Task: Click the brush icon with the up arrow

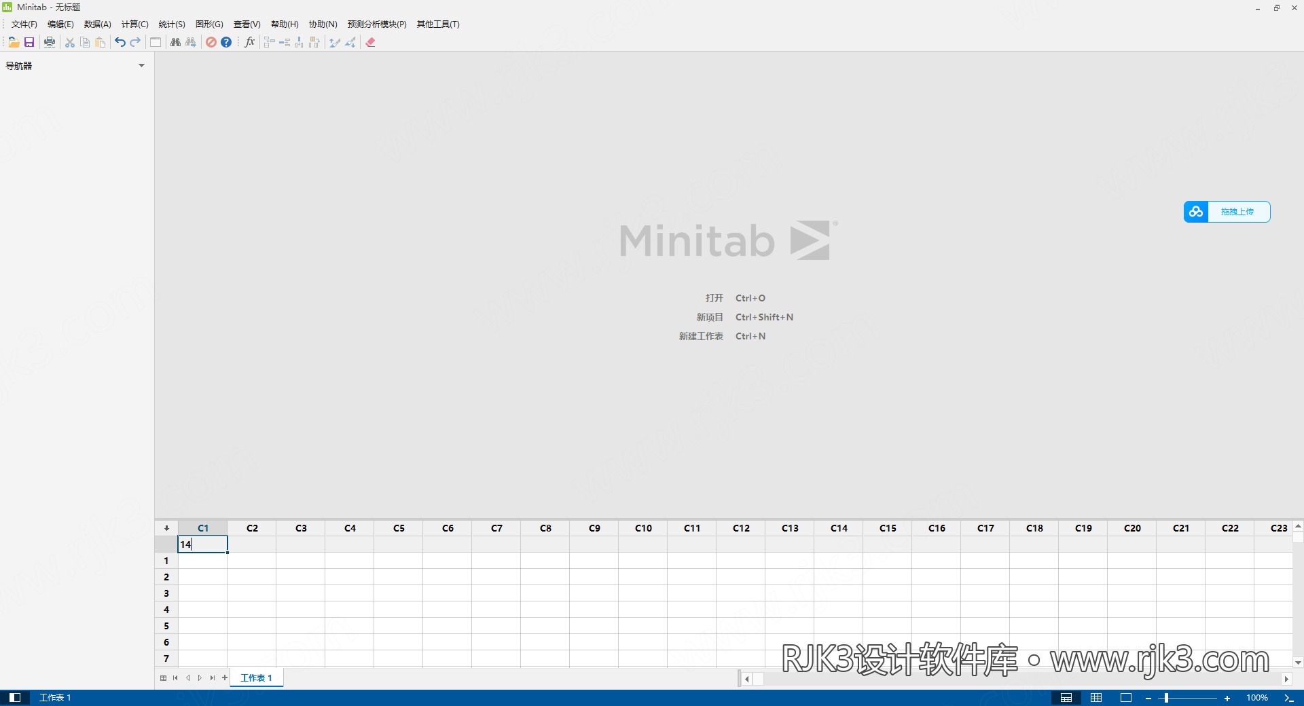Action: [335, 42]
